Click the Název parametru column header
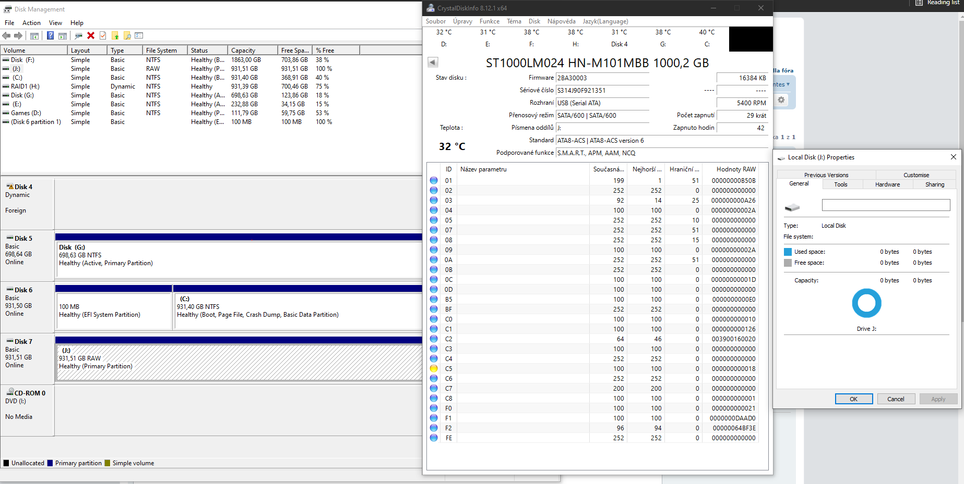Viewport: 964px width, 484px height. pyautogui.click(x=523, y=169)
